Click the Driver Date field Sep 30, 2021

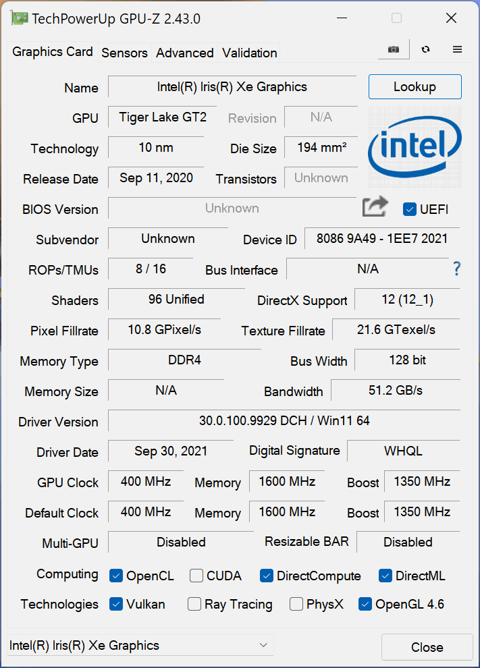(171, 451)
